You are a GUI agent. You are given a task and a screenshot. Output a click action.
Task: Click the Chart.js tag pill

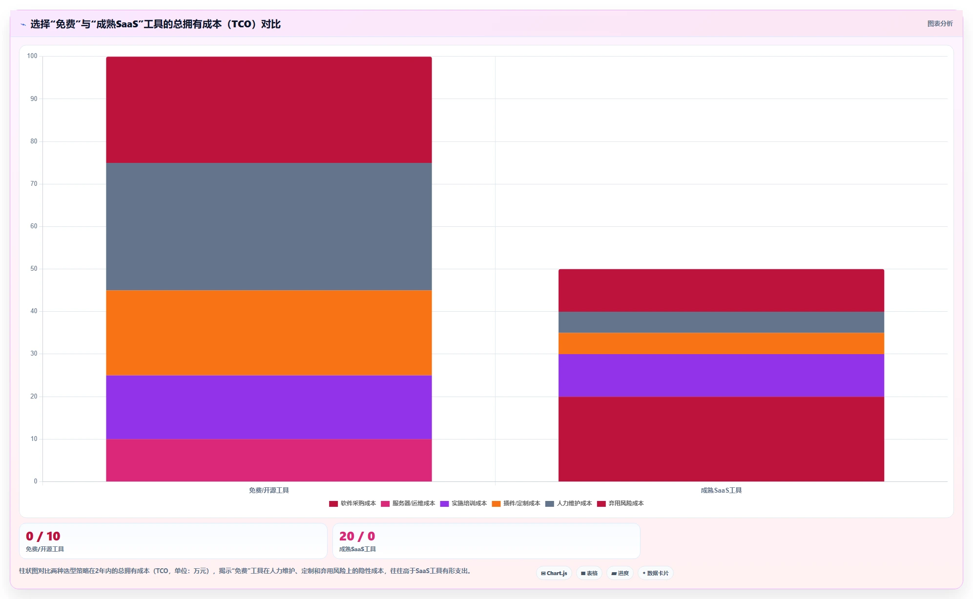[554, 573]
